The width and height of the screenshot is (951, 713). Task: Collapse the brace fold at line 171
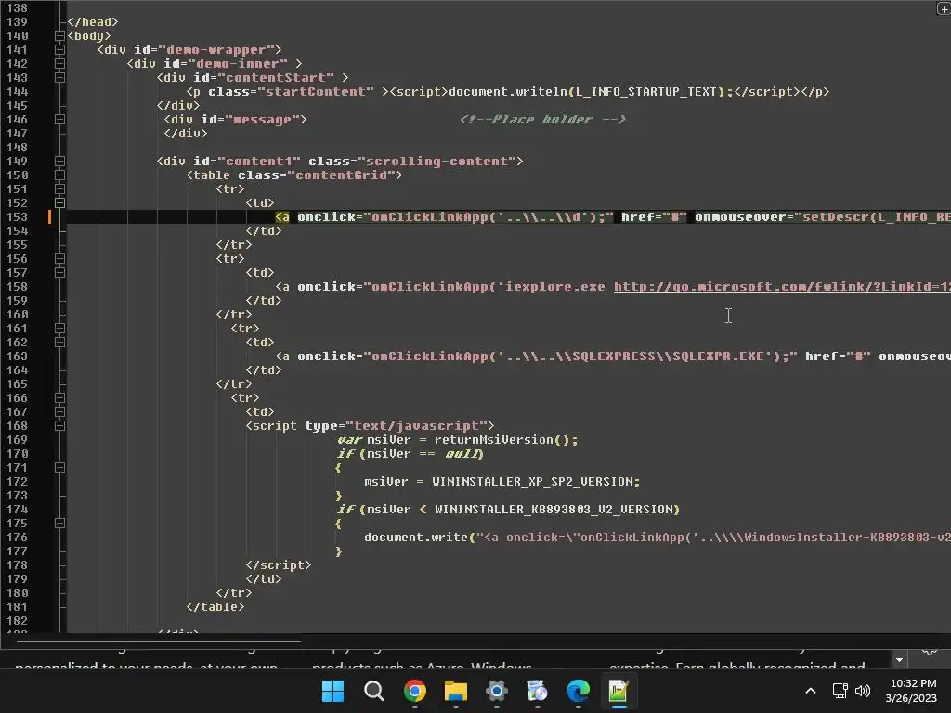(x=59, y=468)
